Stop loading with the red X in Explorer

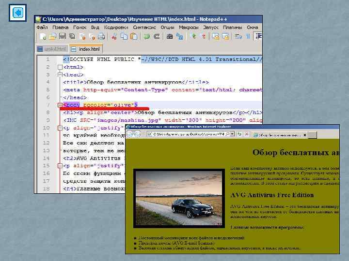pyautogui.click(x=247, y=134)
